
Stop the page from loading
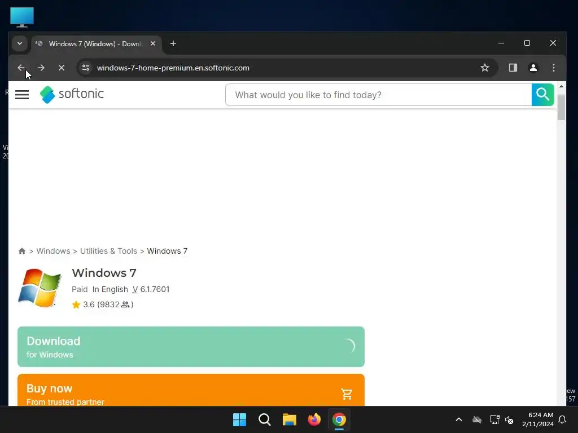click(62, 68)
